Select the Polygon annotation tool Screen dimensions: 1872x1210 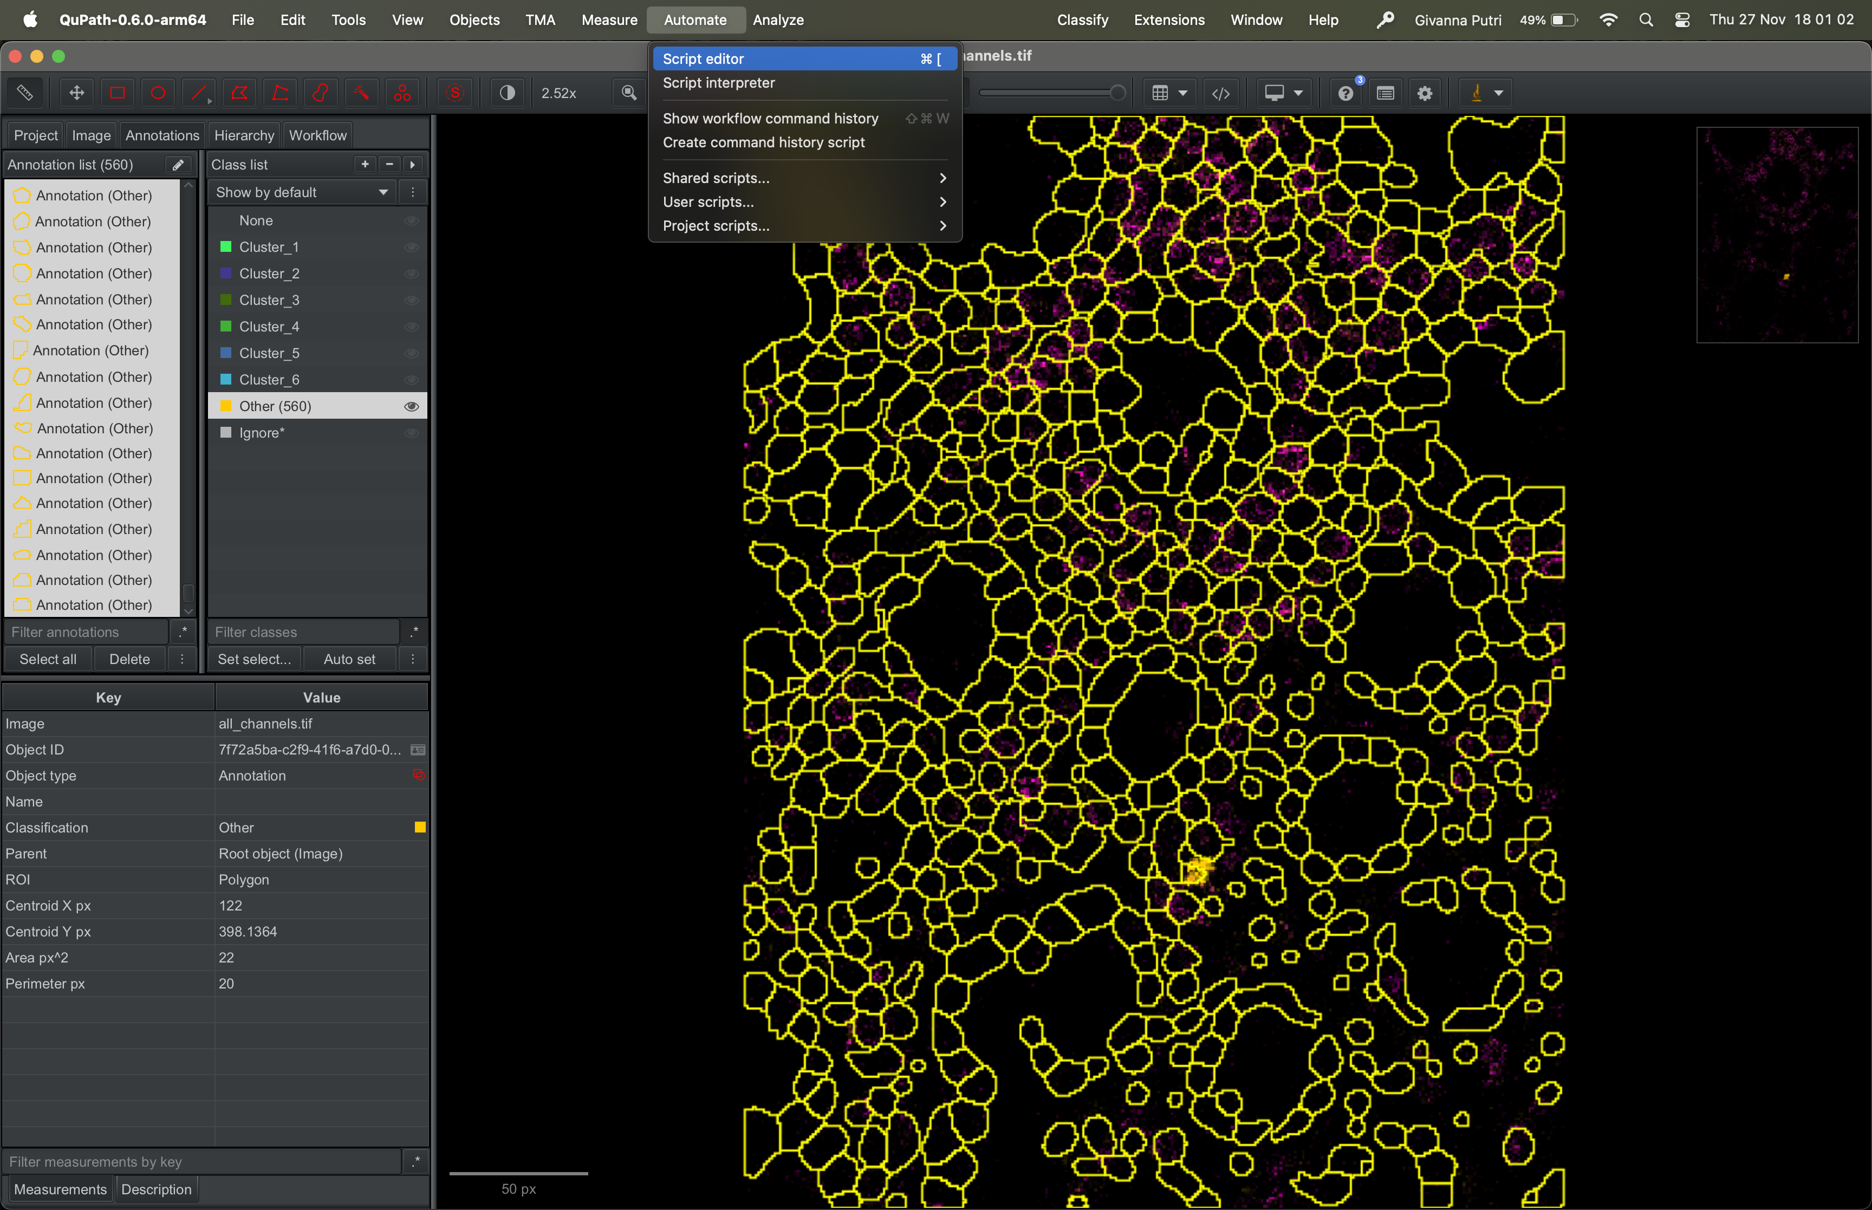tap(239, 93)
